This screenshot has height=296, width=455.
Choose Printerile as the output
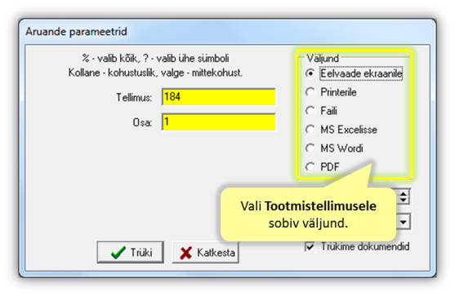point(310,92)
